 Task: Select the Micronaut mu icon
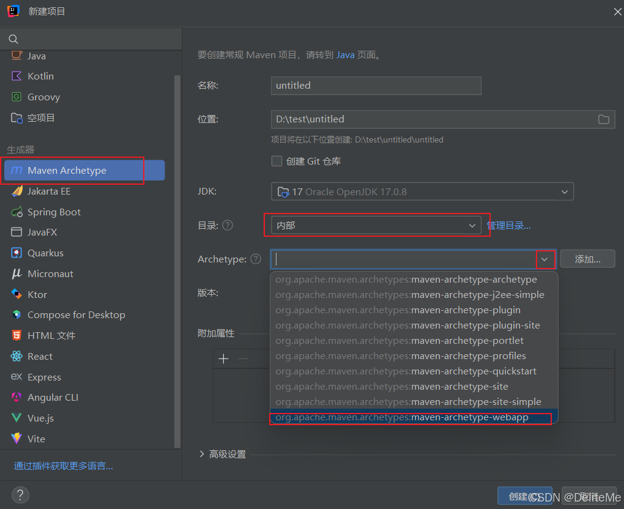coord(17,274)
